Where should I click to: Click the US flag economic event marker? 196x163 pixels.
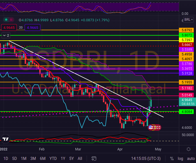[151, 127]
